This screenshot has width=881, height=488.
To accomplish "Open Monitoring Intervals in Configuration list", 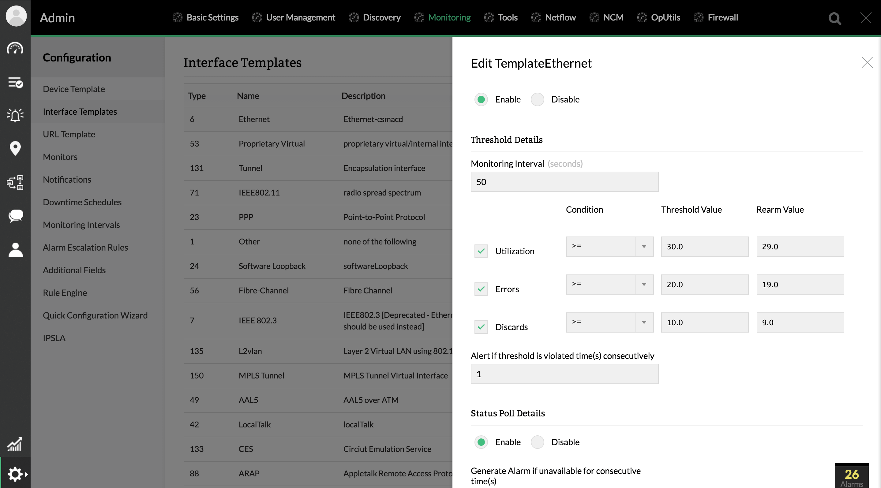I will coord(81,225).
